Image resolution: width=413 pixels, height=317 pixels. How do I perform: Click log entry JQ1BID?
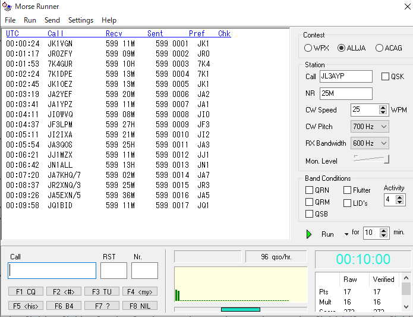[x=60, y=206]
